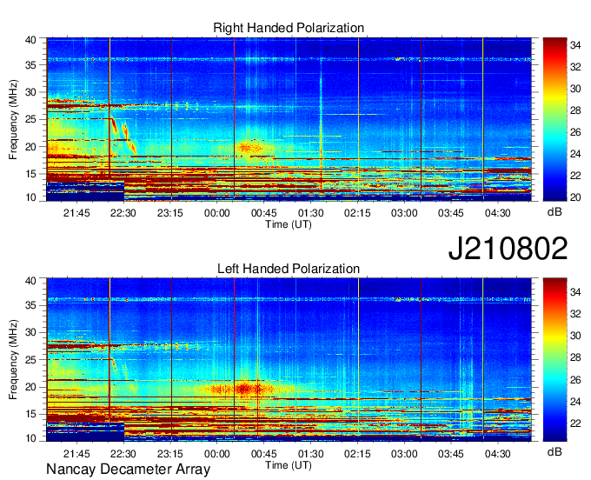
Task: Click the dark blue block in upper spectrogram
Action: [85, 191]
